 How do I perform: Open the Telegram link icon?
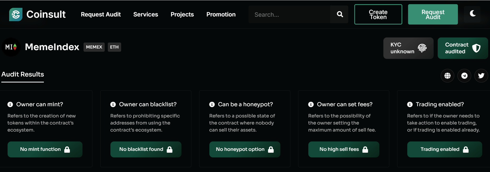pyautogui.click(x=464, y=76)
